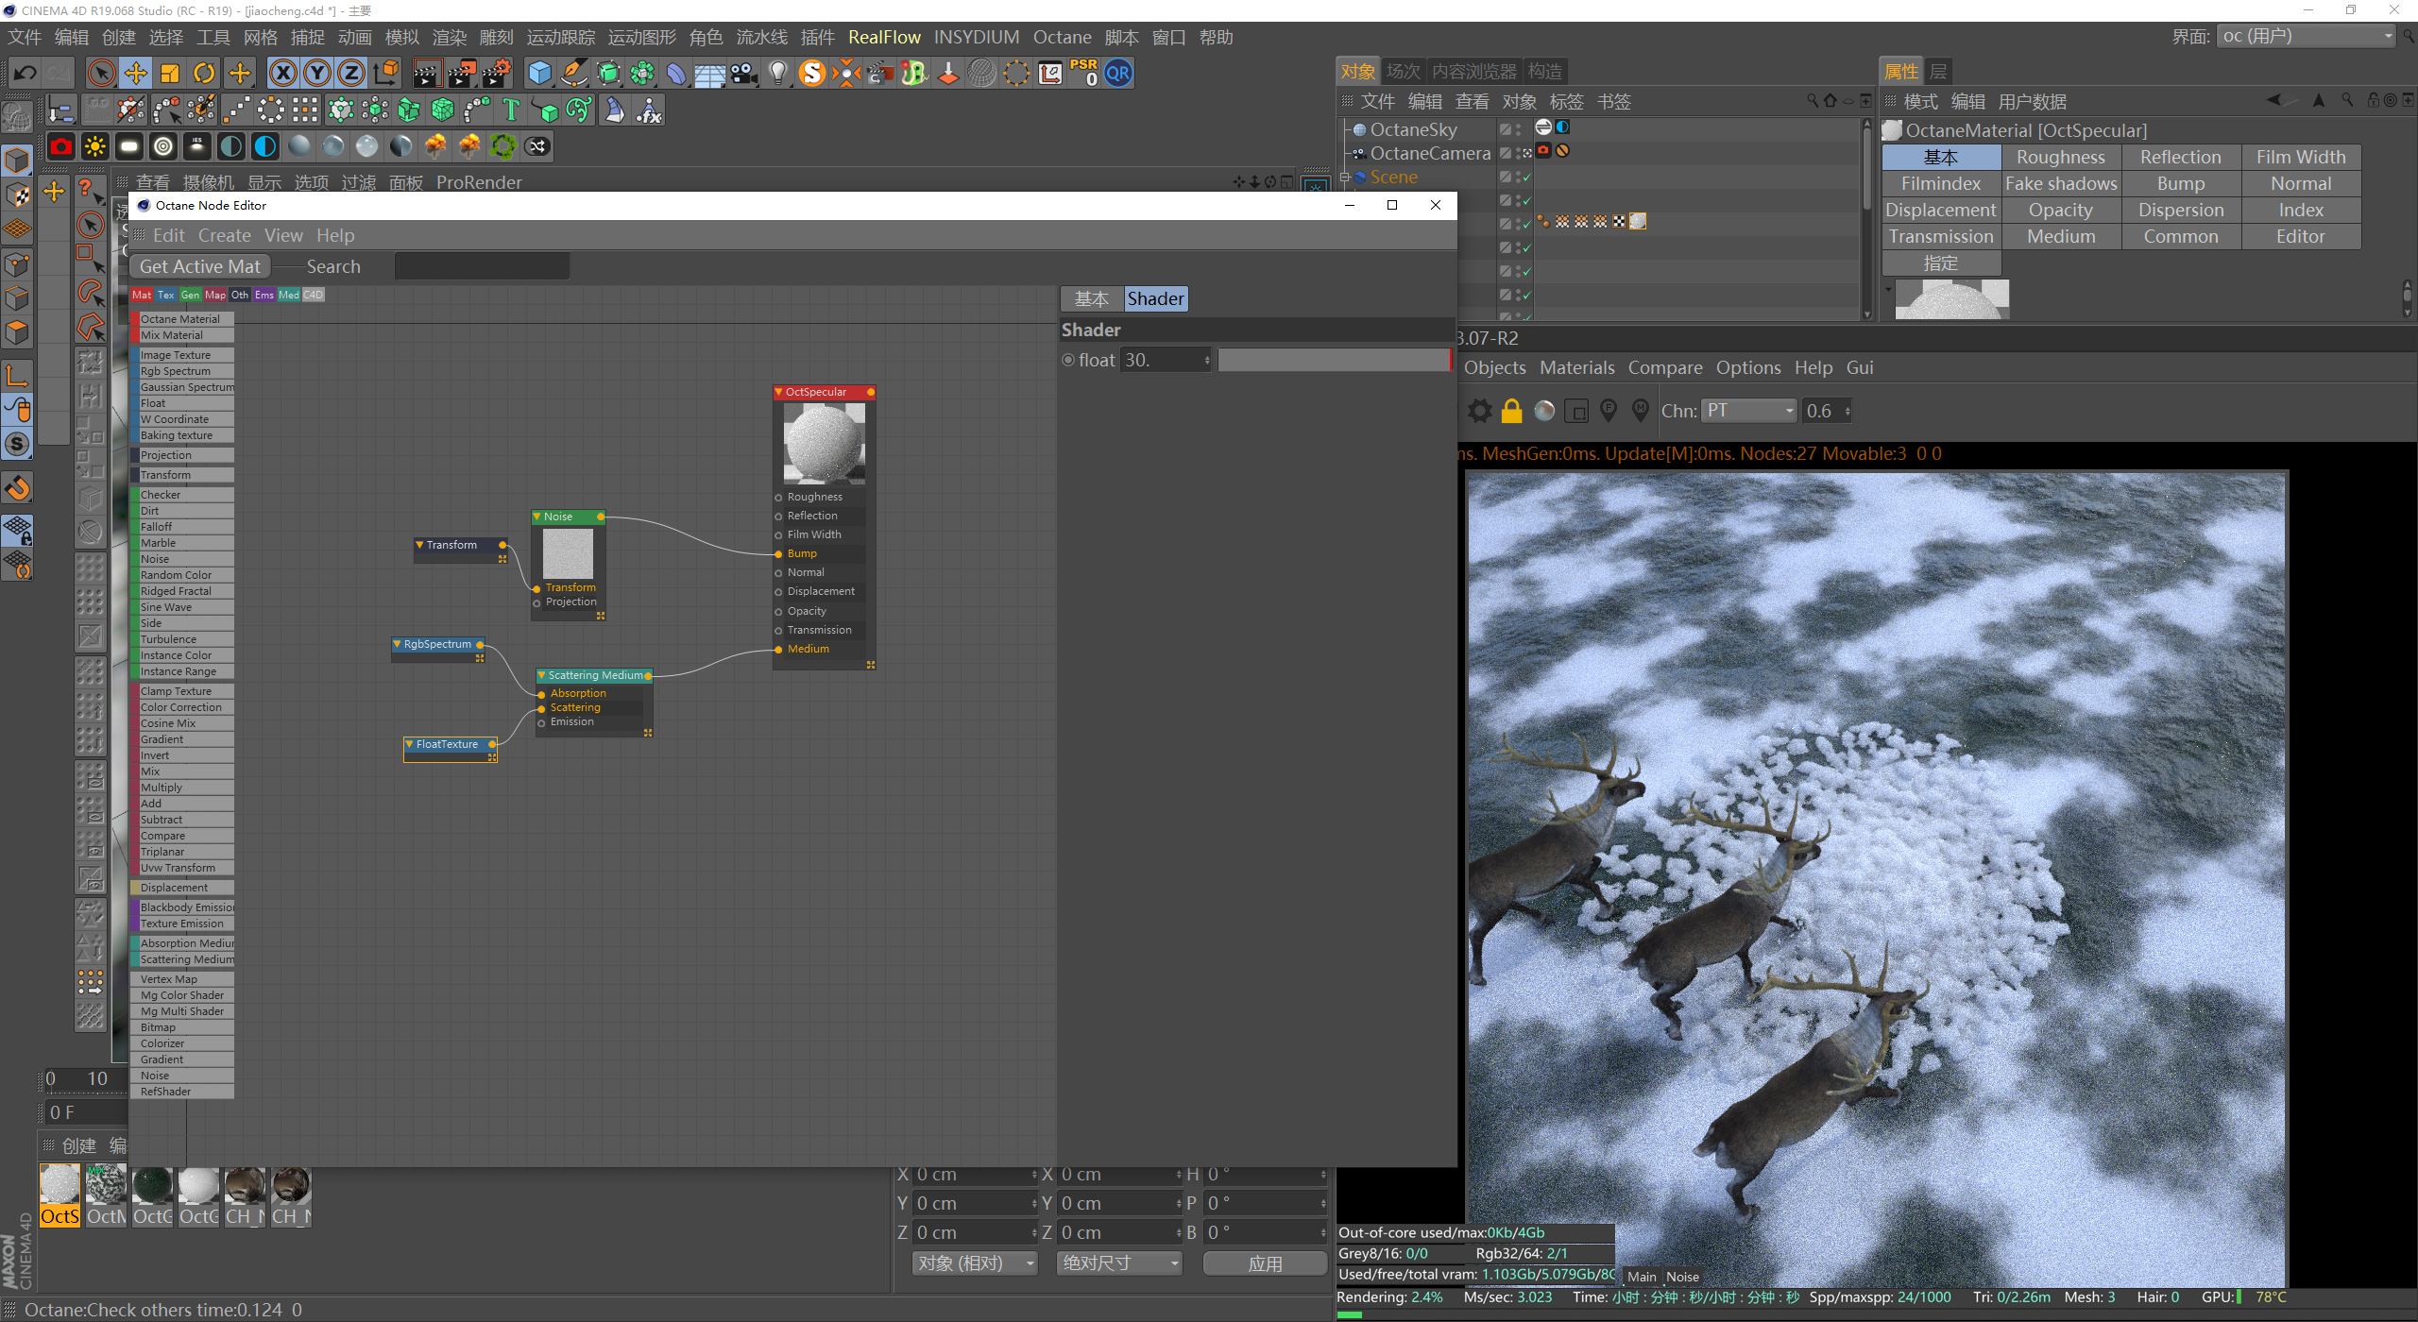Open the Create menu in Node Editor
2418x1322 pixels.
224,235
